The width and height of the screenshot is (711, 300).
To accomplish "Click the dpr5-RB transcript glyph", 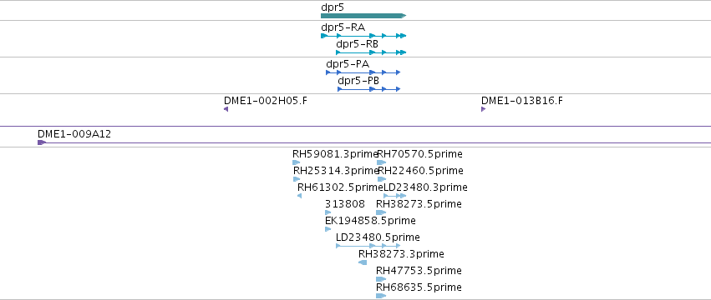I will click(x=371, y=52).
